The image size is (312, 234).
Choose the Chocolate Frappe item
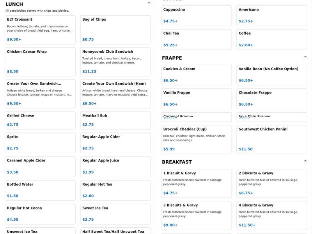click(272, 99)
